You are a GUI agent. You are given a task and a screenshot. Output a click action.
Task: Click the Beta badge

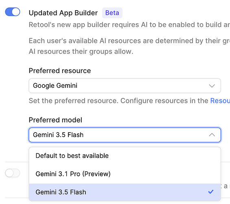pos(112,13)
